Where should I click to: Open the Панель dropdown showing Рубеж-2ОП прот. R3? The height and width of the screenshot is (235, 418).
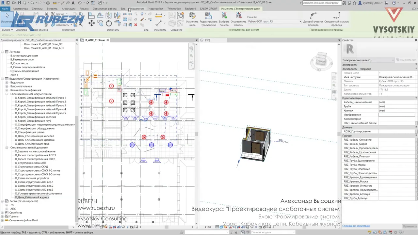point(274,22)
